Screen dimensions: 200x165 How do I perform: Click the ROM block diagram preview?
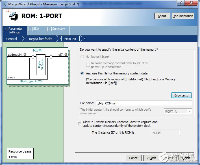[x=38, y=66]
